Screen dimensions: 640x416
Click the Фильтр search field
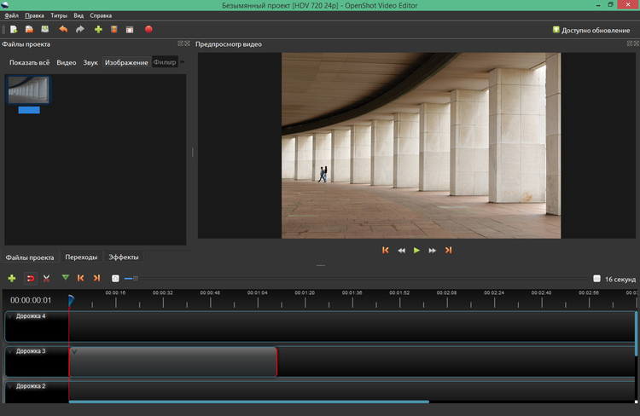(165, 62)
